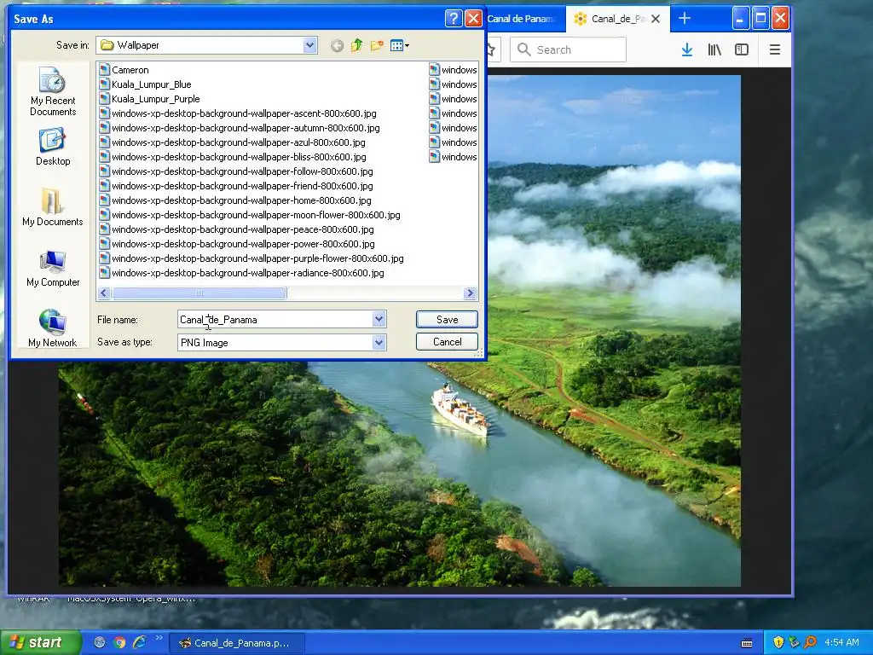Expand quick launch chevron
This screenshot has height=655, width=873.
pos(158,638)
